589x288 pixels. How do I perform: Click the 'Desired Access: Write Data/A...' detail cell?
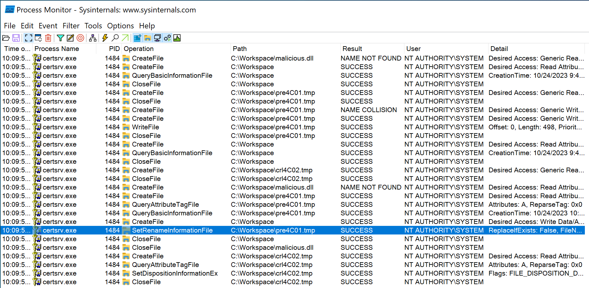point(536,222)
